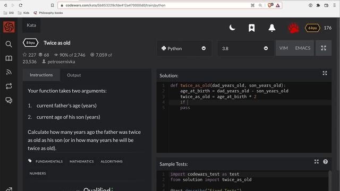Toggle dark mode moon icon
Image resolution: width=340 pixels, height=191 pixels.
pyautogui.click(x=232, y=28)
